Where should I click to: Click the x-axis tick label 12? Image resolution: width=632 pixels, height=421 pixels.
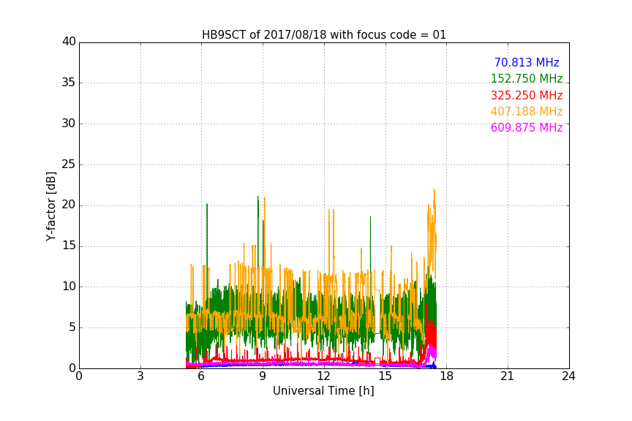coord(323,376)
